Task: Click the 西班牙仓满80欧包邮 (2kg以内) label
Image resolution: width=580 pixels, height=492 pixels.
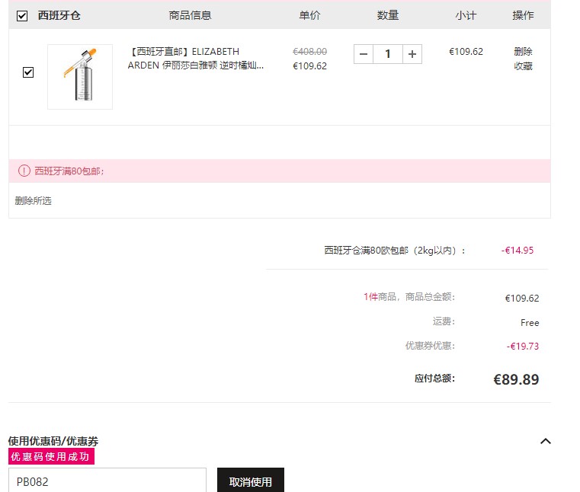Action: click(394, 251)
